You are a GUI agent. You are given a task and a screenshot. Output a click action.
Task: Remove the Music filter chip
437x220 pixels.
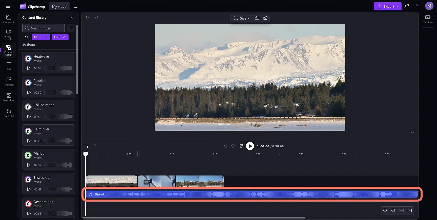[46, 37]
